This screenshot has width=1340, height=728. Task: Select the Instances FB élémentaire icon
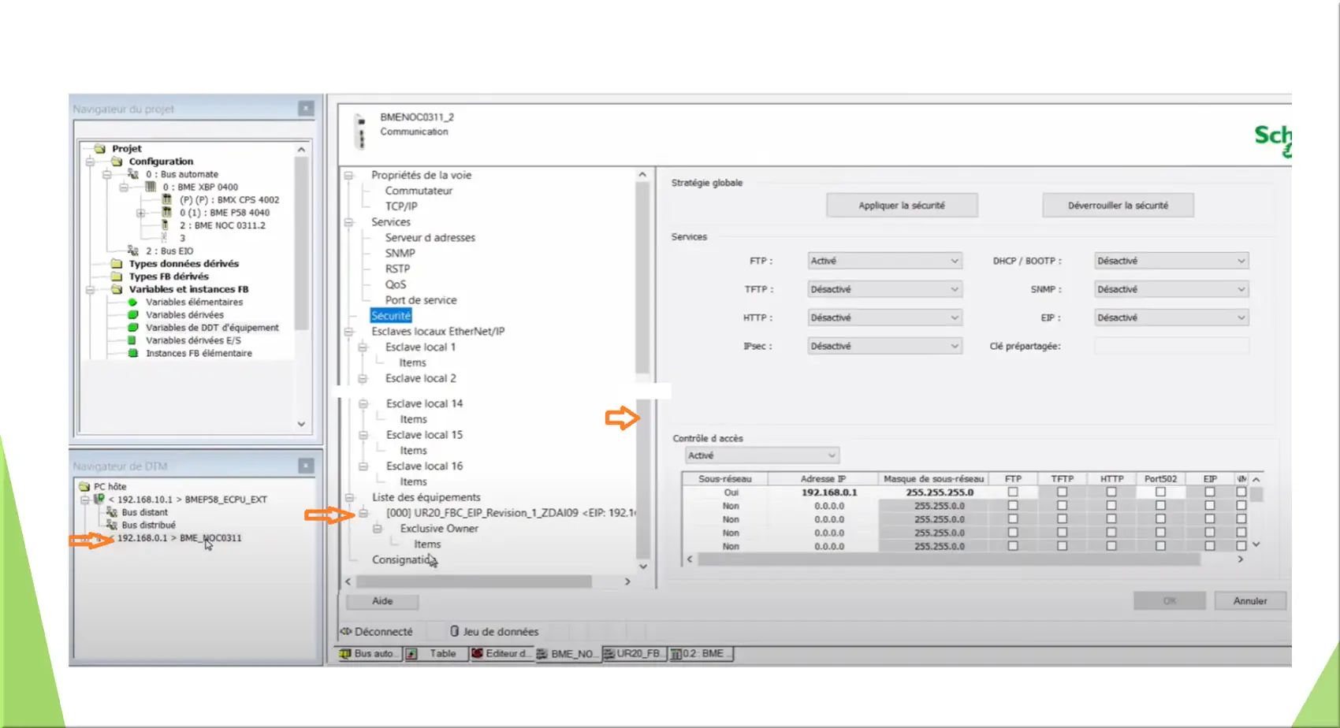132,353
